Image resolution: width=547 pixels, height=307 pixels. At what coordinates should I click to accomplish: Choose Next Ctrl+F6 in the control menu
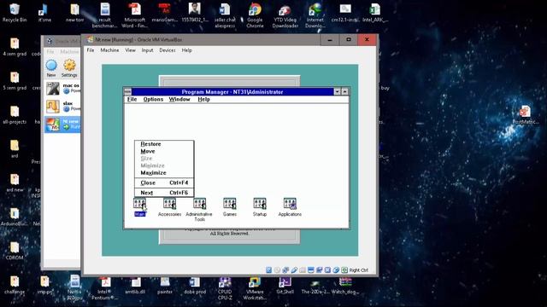[164, 193]
